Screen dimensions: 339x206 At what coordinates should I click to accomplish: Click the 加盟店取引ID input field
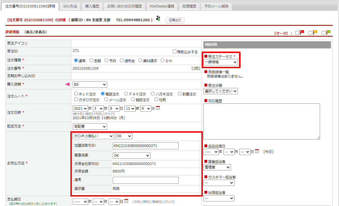tap(145, 146)
